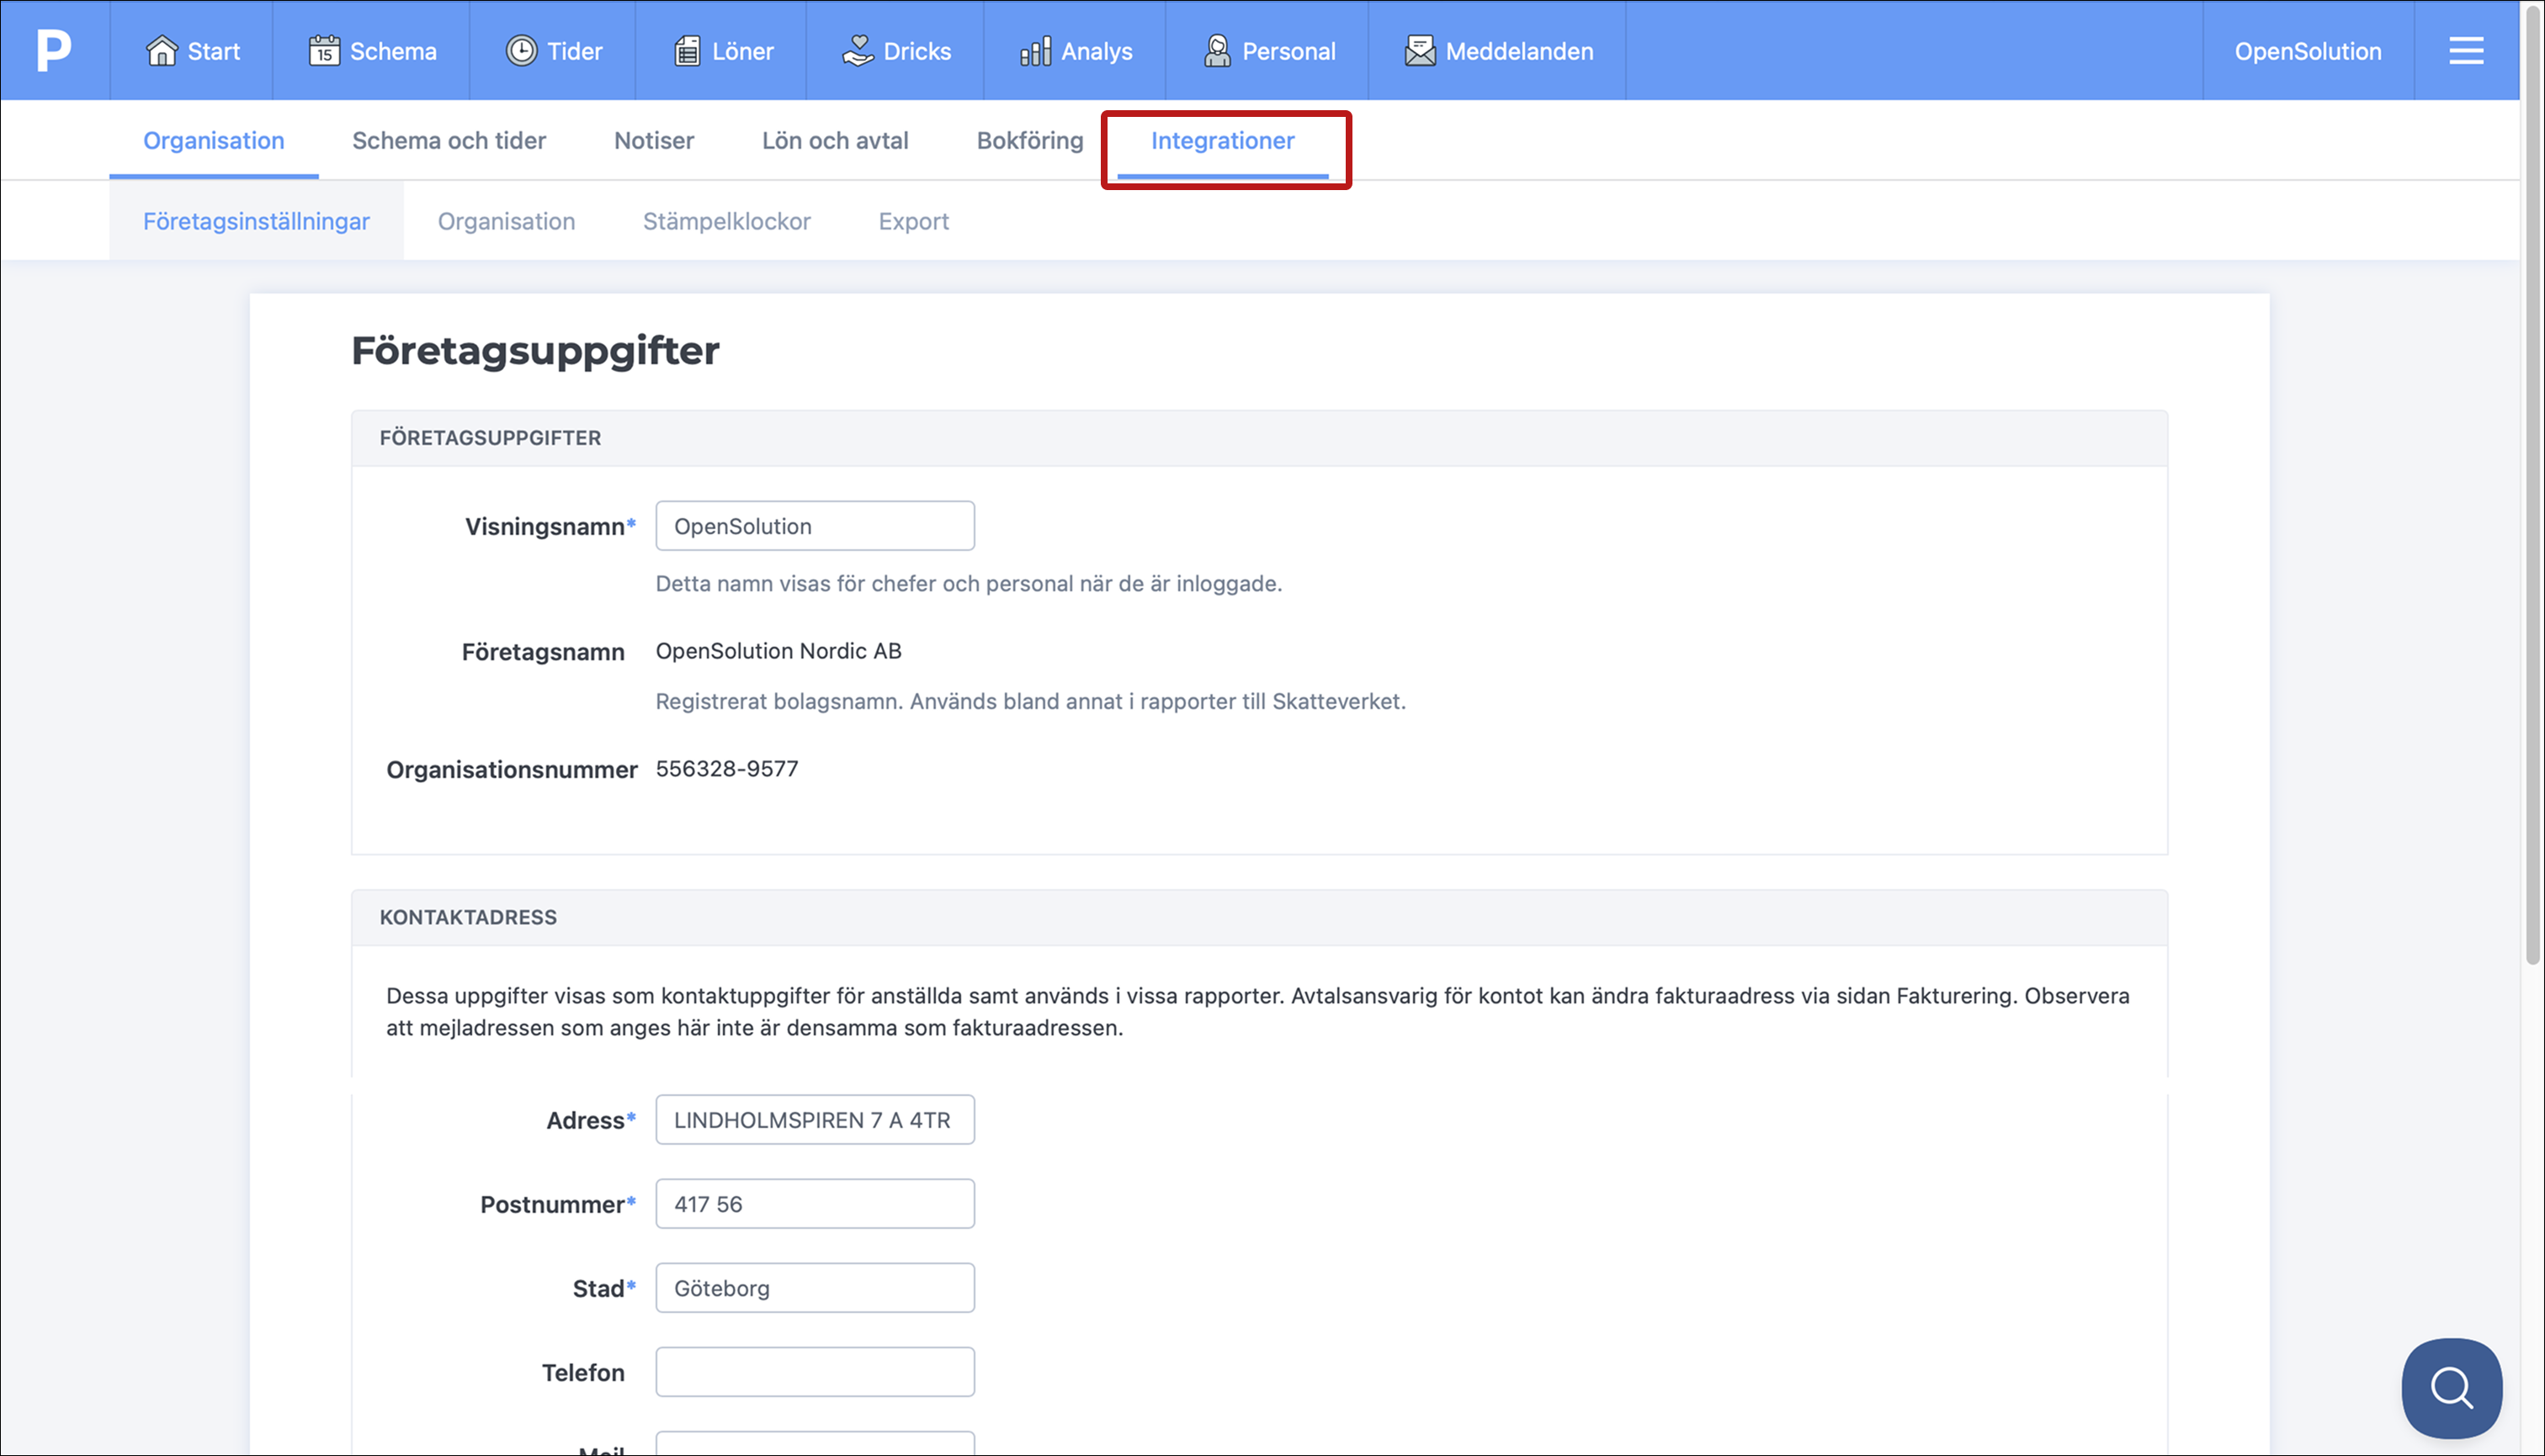2545x1456 pixels.
Task: Click the Registrerat bolagsnamn helper text
Action: click(x=1030, y=702)
